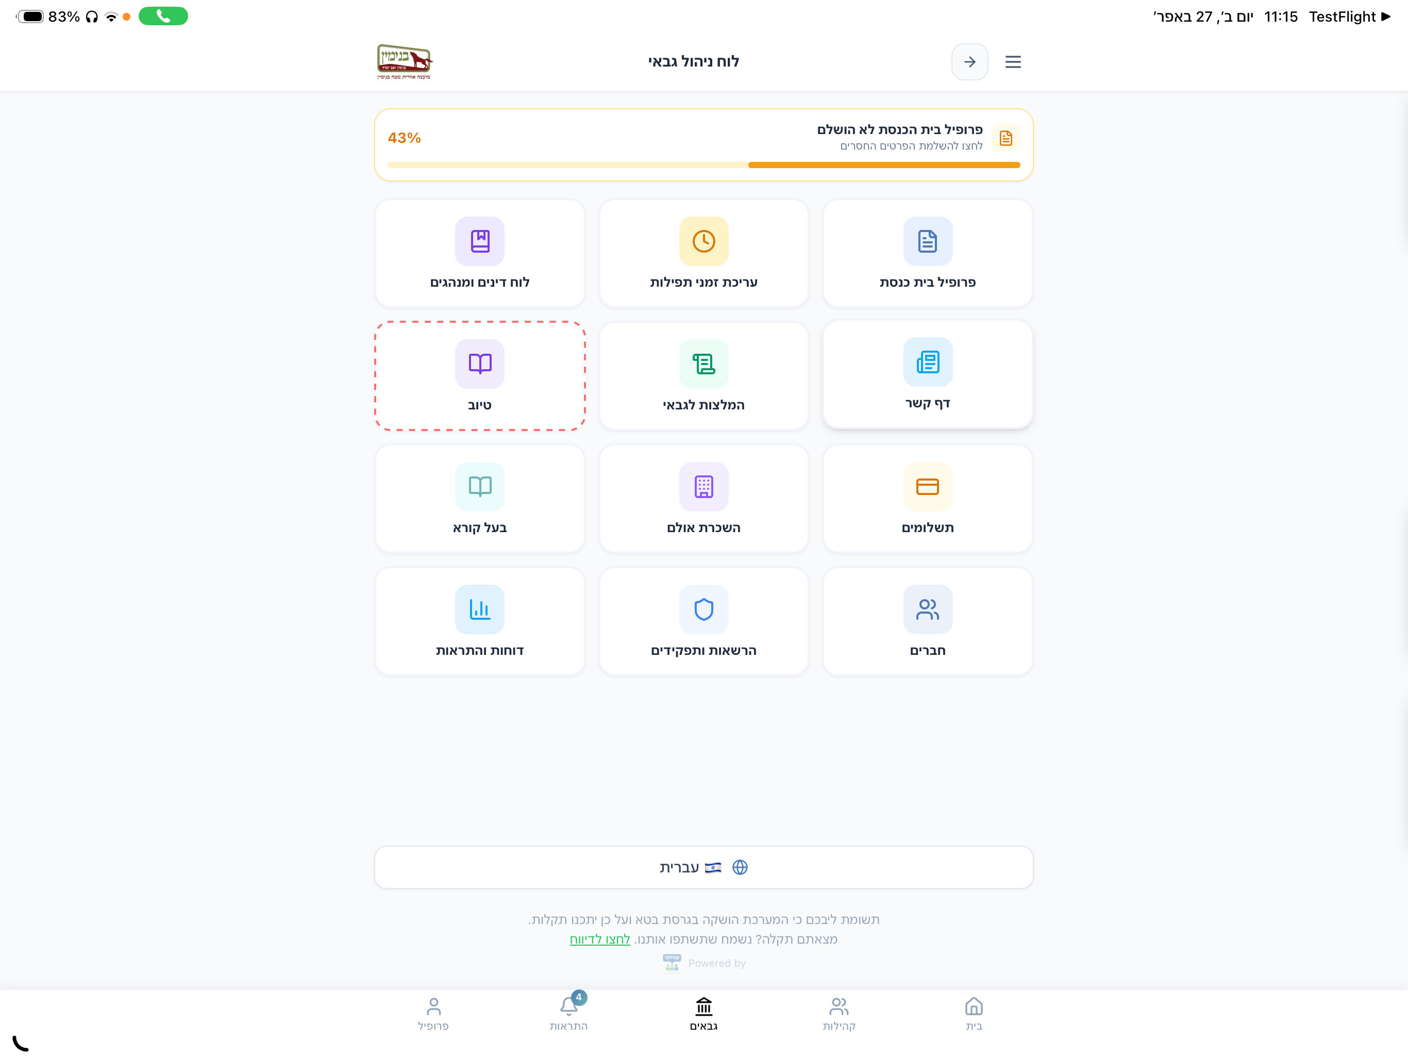
Task: Open עריכת זמני תפילות clock icon
Action: 703,241
